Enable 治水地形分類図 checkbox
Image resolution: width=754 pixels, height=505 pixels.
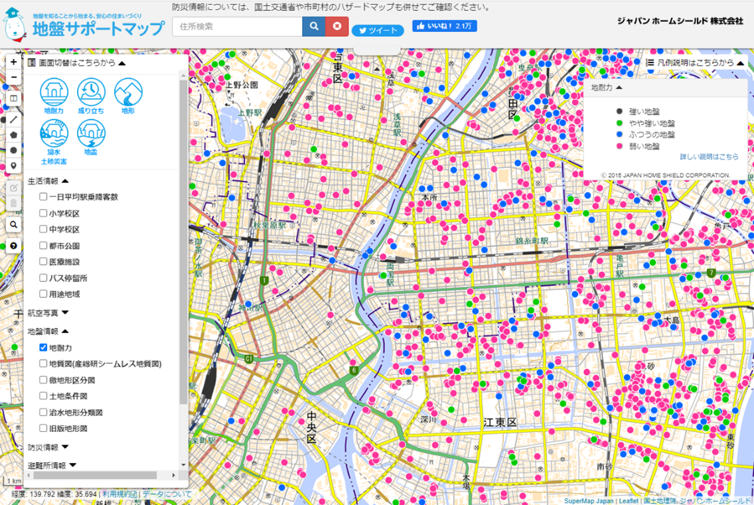[43, 412]
